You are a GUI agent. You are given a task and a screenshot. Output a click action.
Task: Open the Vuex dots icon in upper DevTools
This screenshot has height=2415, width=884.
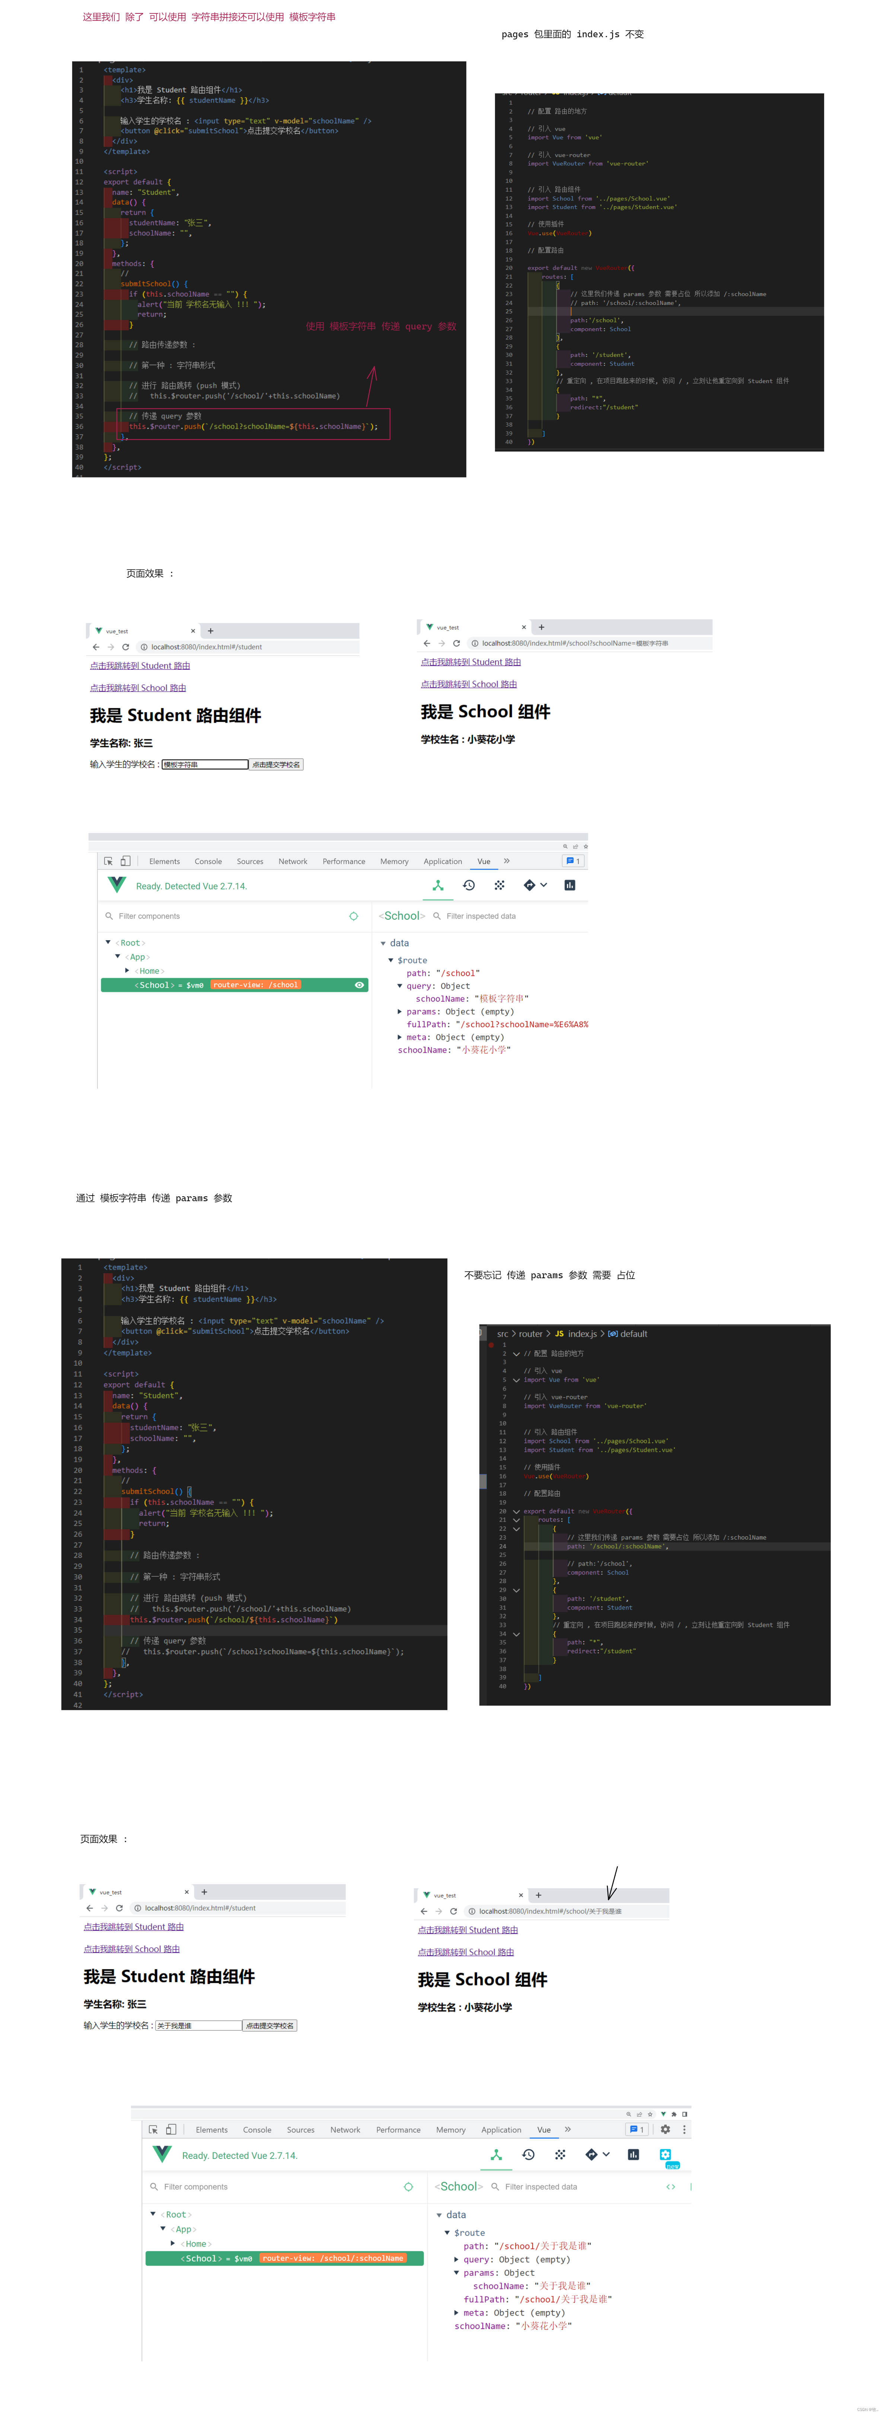500,885
